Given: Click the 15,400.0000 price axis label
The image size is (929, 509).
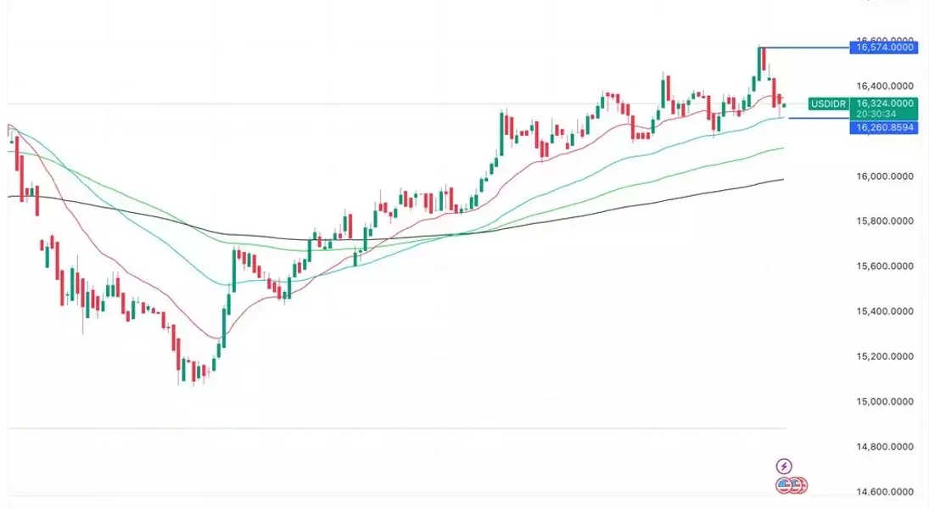Looking at the screenshot, I should [x=885, y=311].
